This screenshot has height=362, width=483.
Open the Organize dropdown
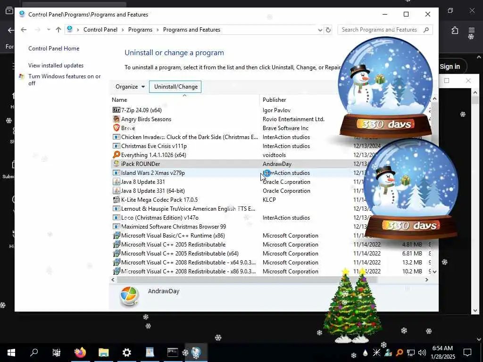tap(130, 87)
